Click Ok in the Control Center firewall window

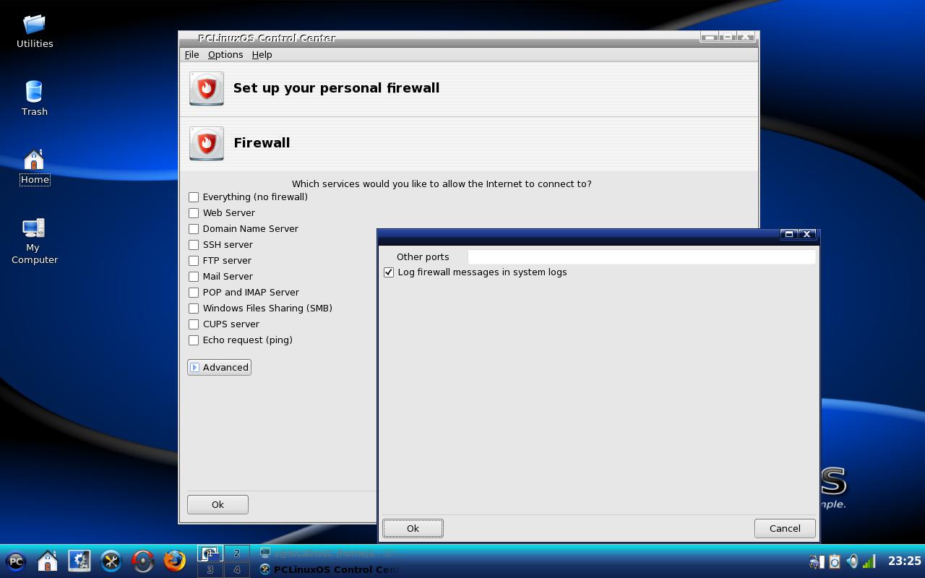pyautogui.click(x=218, y=504)
